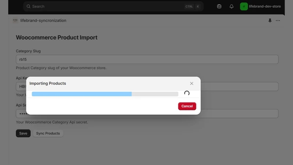
Task: Click the Category Slug label
Action: (28, 51)
